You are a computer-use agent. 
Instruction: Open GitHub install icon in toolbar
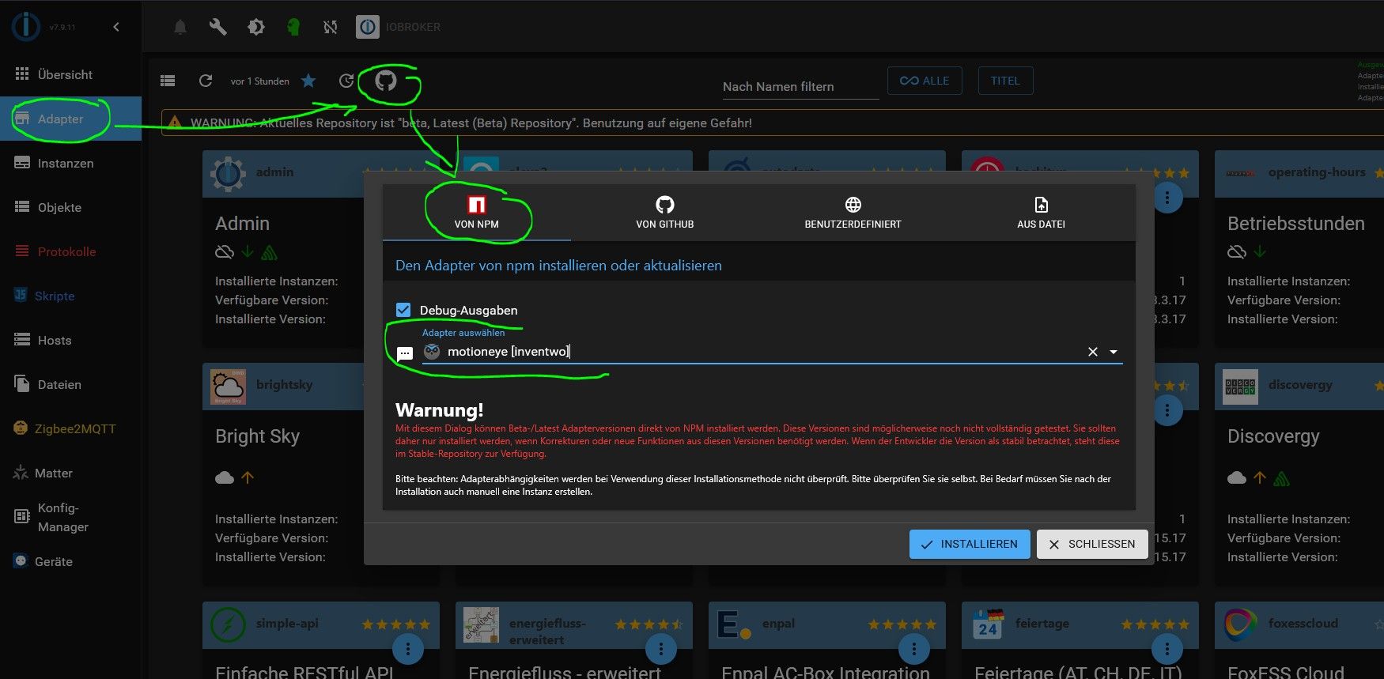(386, 81)
